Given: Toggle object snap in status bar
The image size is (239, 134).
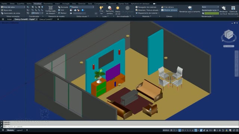Looking at the screenshot, I should [x=196, y=130].
